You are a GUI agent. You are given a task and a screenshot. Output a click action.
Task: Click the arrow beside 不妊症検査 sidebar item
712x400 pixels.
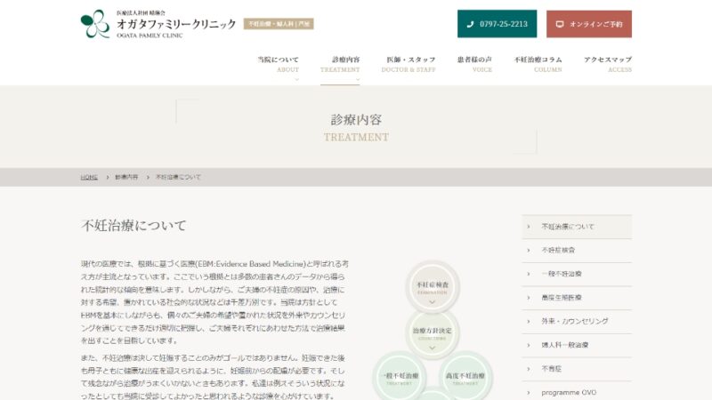(x=528, y=251)
